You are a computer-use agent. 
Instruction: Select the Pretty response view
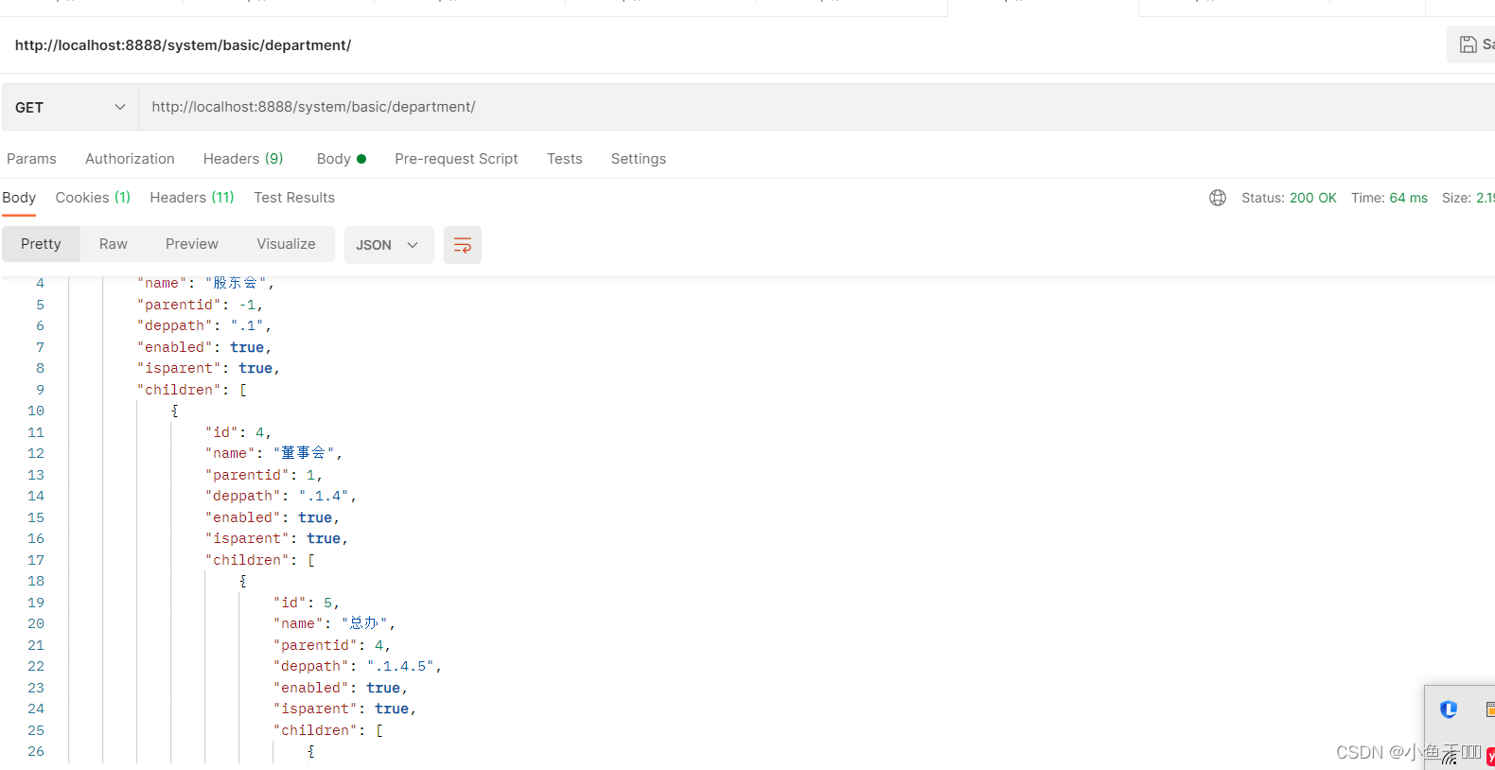click(41, 244)
